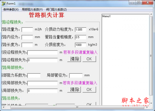The image size is (155, 111).
Task: Click the 管路损失计算 red heading text
Action: coord(47,15)
